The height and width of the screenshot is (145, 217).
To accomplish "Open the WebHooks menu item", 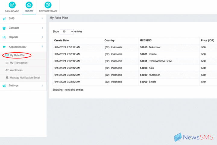I will click(16, 70).
